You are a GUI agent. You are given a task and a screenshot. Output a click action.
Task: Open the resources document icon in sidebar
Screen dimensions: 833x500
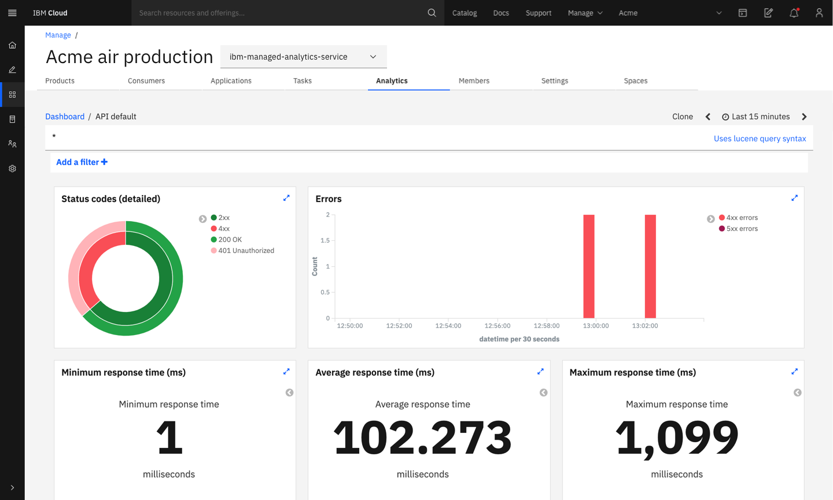click(x=12, y=119)
